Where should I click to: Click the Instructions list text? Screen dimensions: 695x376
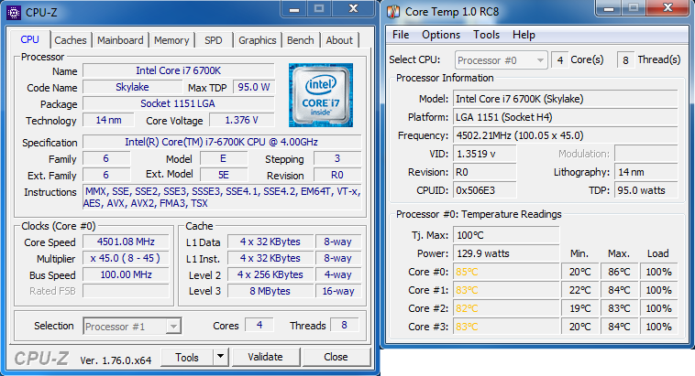[222, 198]
